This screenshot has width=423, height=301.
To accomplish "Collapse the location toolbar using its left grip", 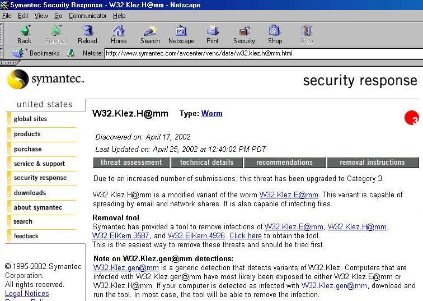I will pos(2,53).
